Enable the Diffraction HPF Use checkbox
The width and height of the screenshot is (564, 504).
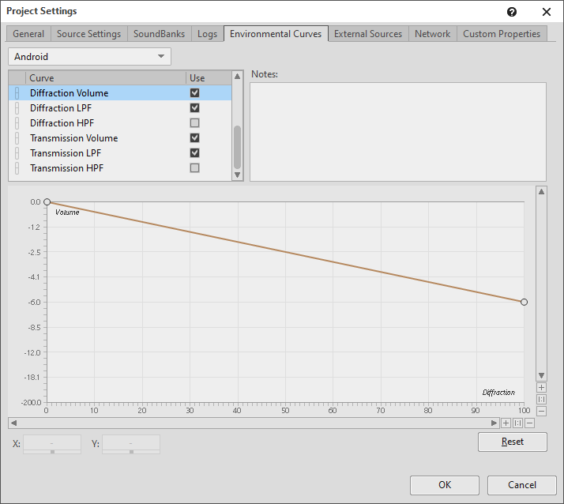point(194,123)
